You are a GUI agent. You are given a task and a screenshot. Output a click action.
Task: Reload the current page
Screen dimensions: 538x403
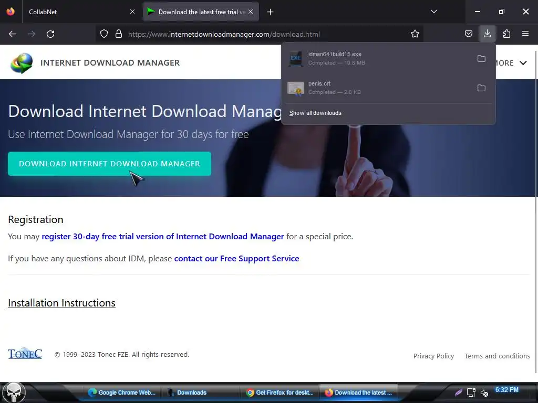click(x=50, y=34)
